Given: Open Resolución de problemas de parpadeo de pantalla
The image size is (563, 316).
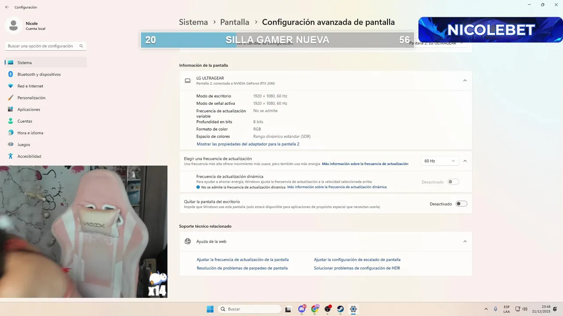Looking at the screenshot, I should pyautogui.click(x=242, y=268).
